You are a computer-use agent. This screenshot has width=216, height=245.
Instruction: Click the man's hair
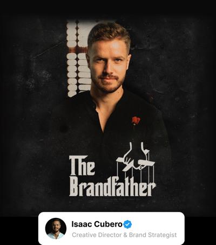(x=109, y=34)
